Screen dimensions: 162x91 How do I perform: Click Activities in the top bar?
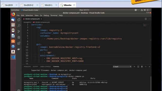tap(15, 10)
